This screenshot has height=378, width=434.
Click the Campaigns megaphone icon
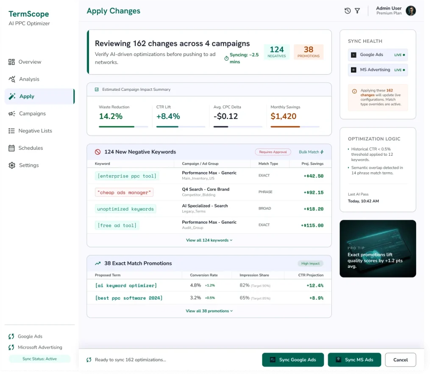12,114
